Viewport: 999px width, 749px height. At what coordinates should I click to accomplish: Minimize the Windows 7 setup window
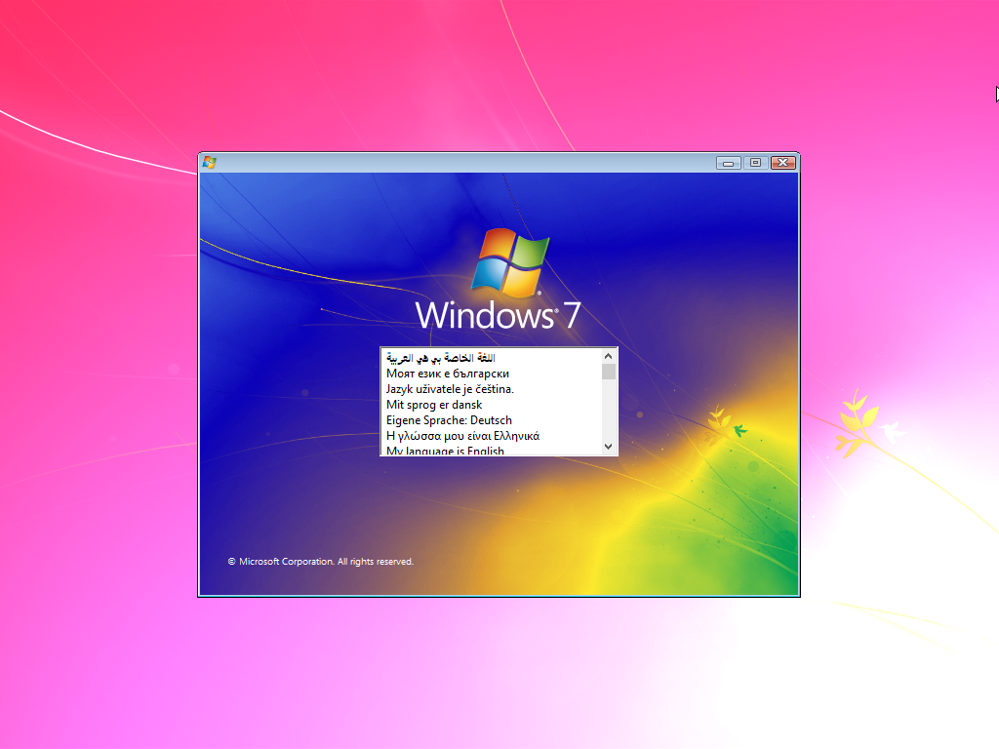[728, 163]
